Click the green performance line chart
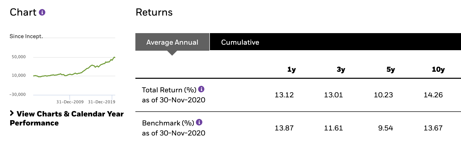 pos(74,67)
